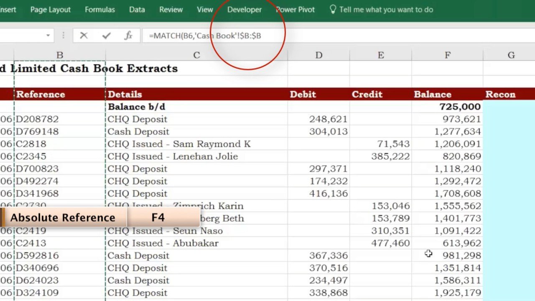Open the Developer tab

tap(245, 9)
